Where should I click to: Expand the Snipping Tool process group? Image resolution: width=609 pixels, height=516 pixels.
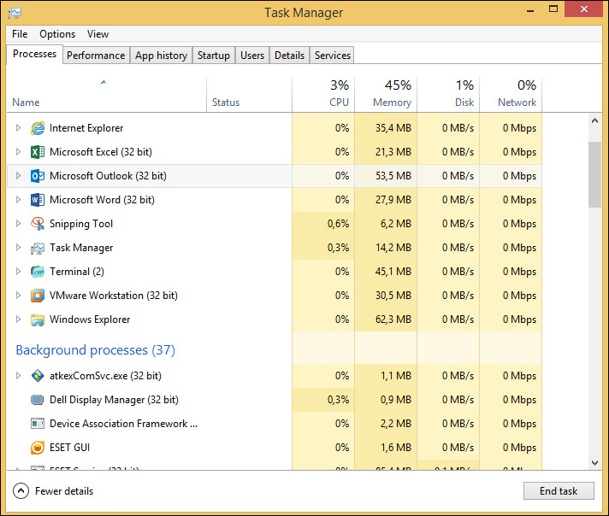18,224
